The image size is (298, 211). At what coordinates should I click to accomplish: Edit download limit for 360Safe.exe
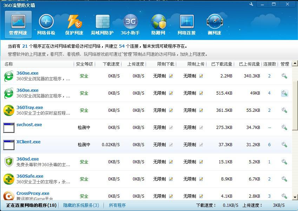(x=171, y=179)
